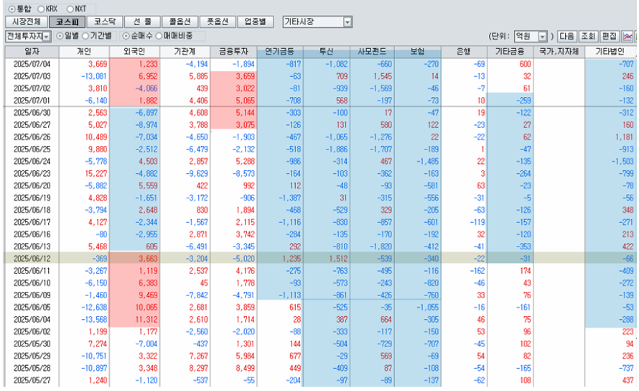Go to the 콜옵션 tab
The width and height of the screenshot is (639, 391).
point(177,22)
